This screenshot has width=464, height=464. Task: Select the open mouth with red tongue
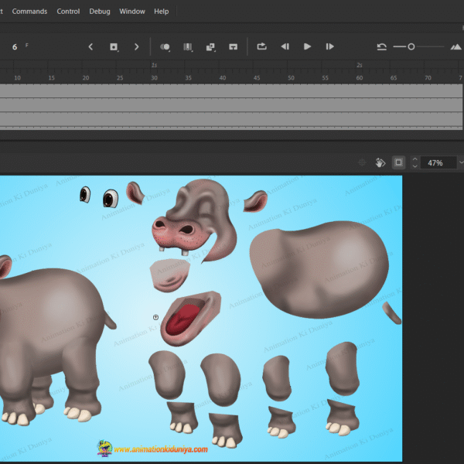(x=190, y=319)
